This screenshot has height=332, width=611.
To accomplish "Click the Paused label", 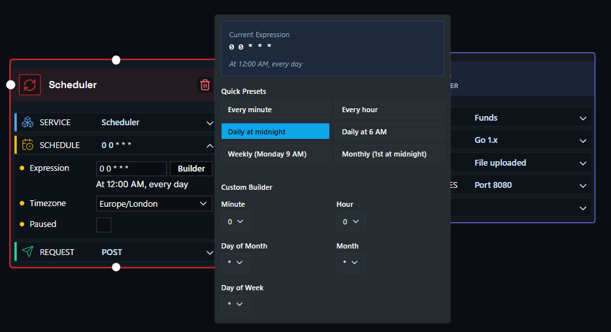I will coord(43,224).
